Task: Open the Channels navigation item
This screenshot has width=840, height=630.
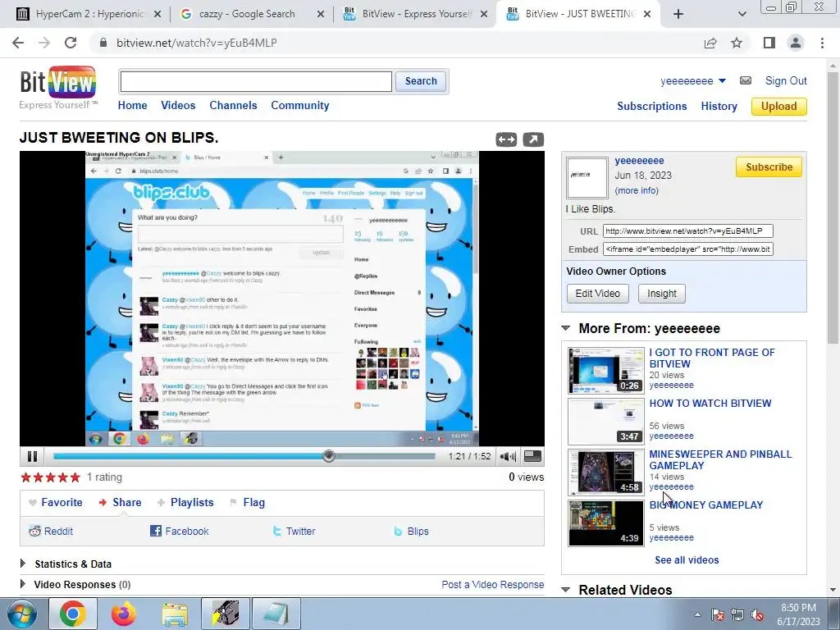Action: point(233,106)
